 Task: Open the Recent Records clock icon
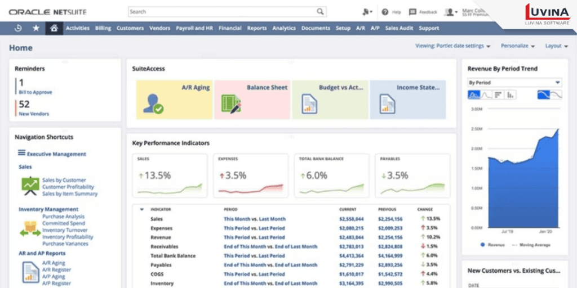[18, 28]
